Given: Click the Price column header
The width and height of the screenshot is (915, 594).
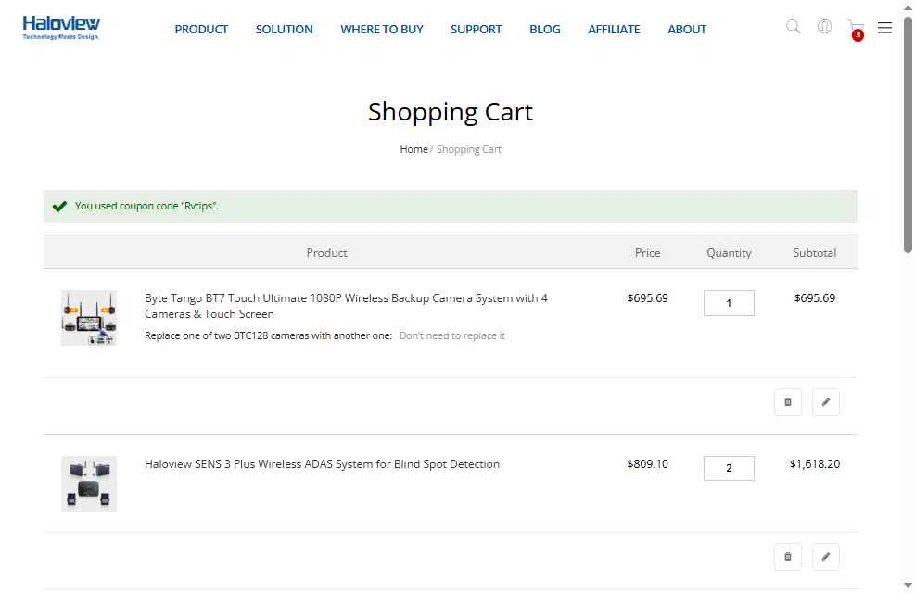Looking at the screenshot, I should tap(648, 253).
